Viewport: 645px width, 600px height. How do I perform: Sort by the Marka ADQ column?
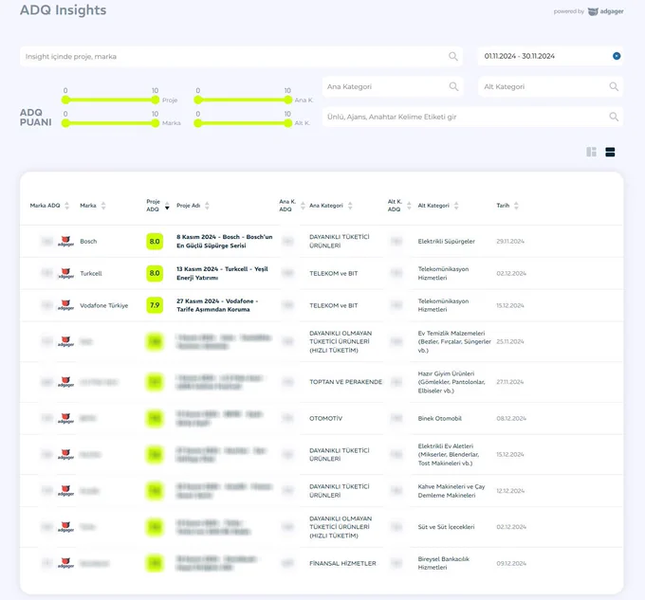tap(66, 206)
